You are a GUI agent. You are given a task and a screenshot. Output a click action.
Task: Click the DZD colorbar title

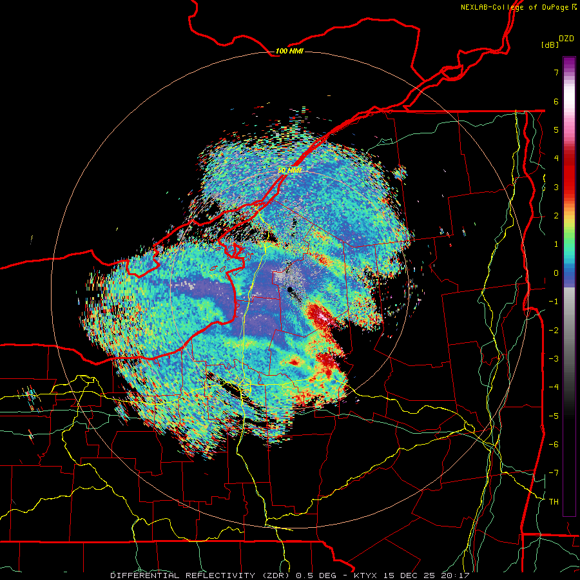(566, 39)
